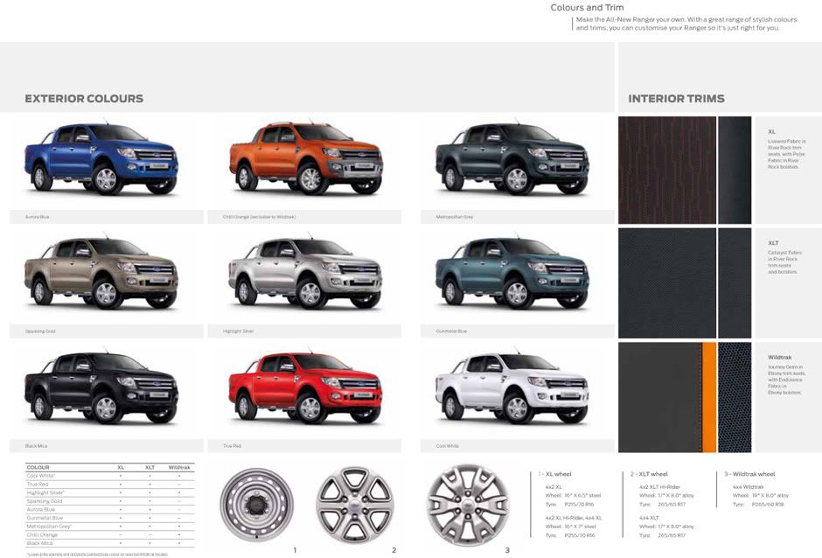Click the True Red truck image
Screen dimensions: 822x558
(x=306, y=387)
